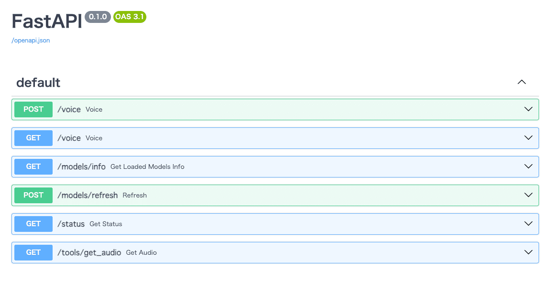Collapse the default section with the up chevron
Screen dimensions: 550x281
522,82
